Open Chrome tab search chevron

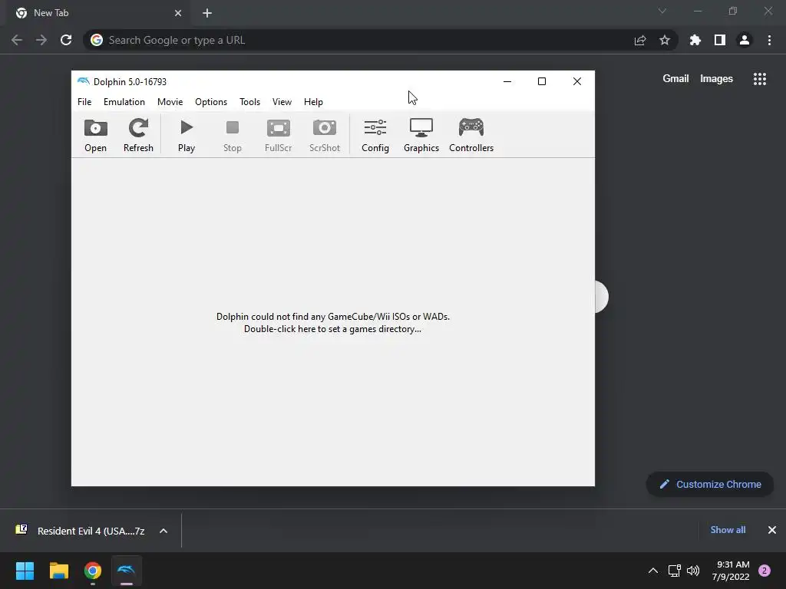(662, 11)
